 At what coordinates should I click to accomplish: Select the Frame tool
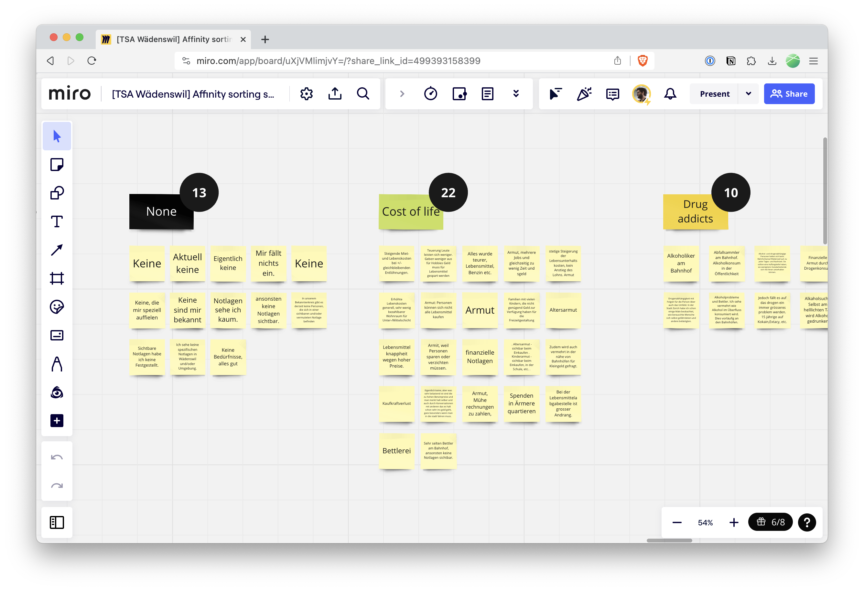(57, 278)
